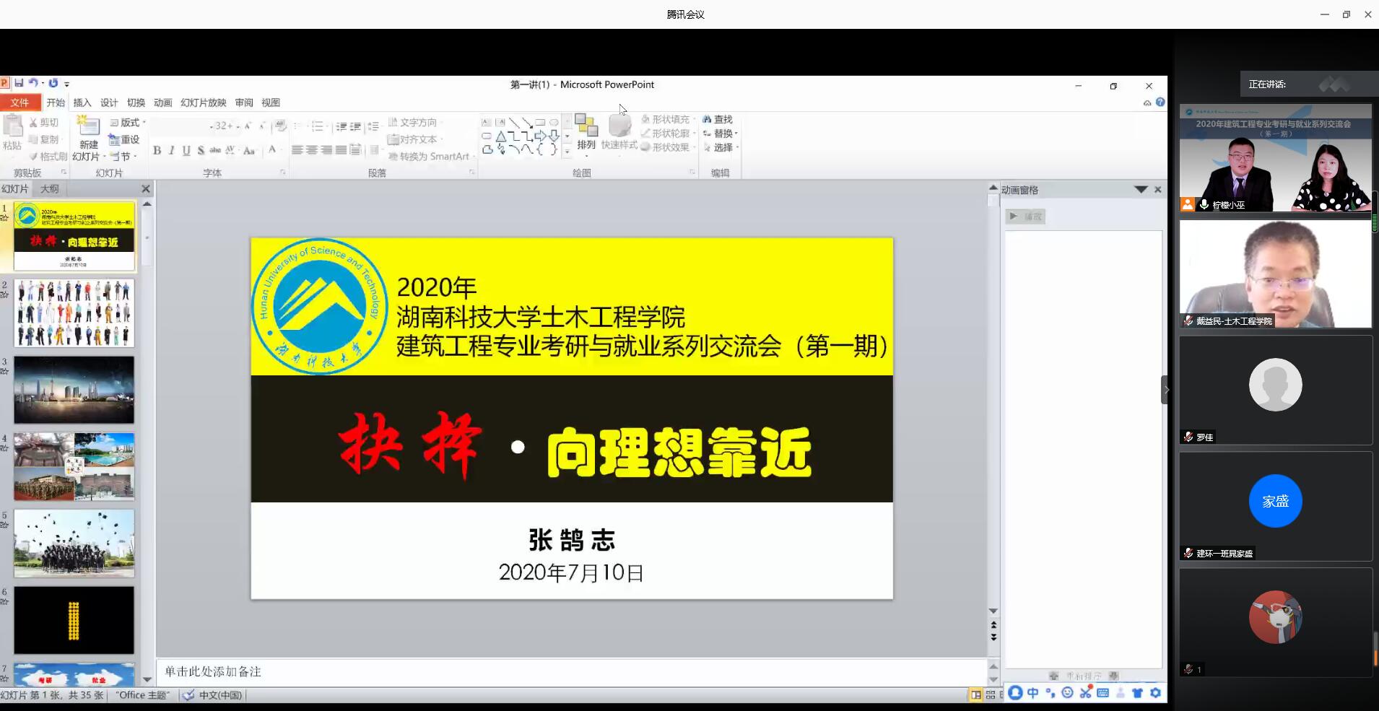Toggle underline formatting

point(186,151)
